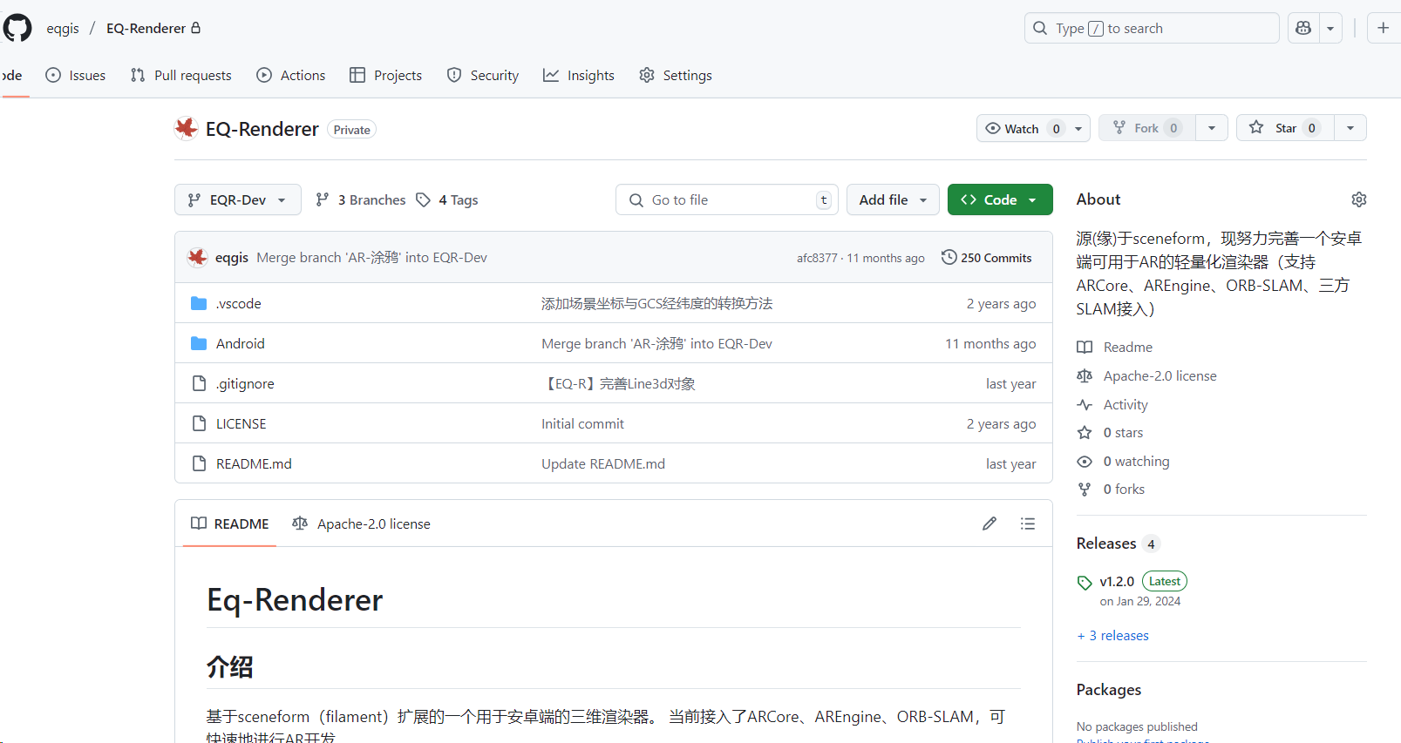Open the Copilot icon button
Image resolution: width=1401 pixels, height=743 pixels.
tap(1303, 28)
